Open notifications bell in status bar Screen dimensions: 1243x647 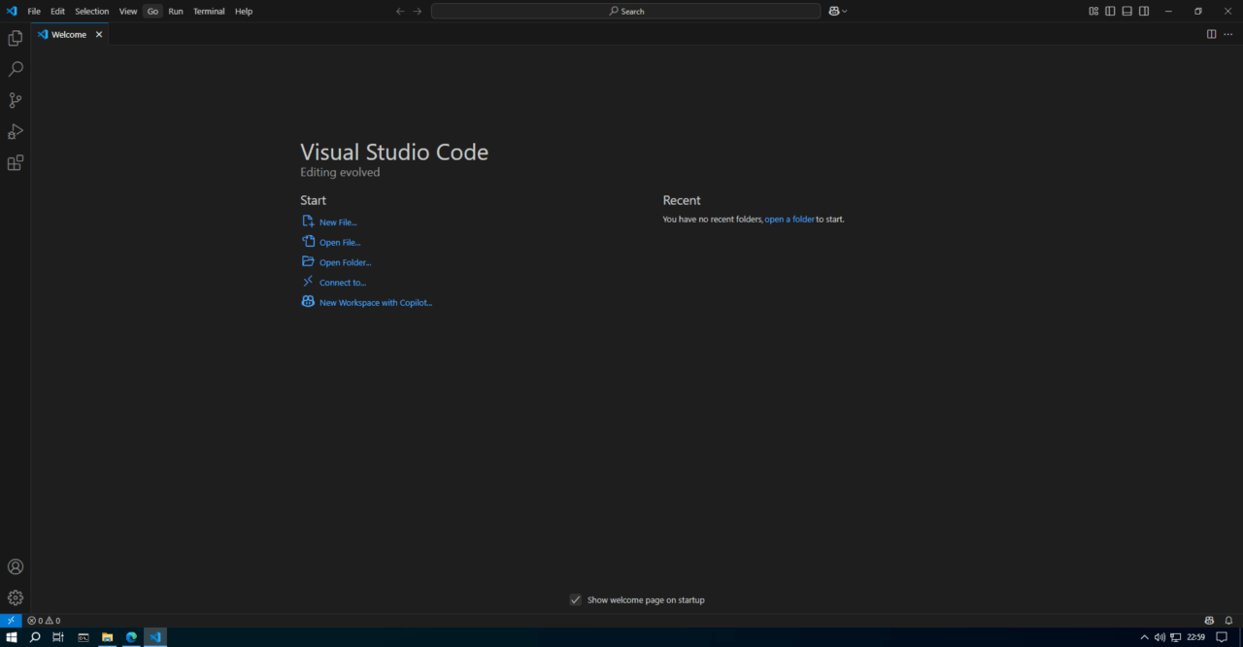click(1227, 620)
